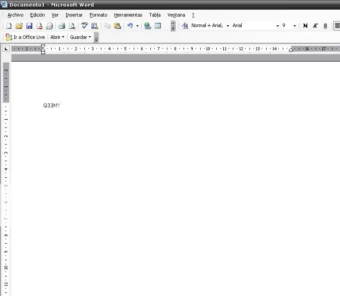Open the font size 9 dropdown
The height and width of the screenshot is (296, 340).
point(295,26)
